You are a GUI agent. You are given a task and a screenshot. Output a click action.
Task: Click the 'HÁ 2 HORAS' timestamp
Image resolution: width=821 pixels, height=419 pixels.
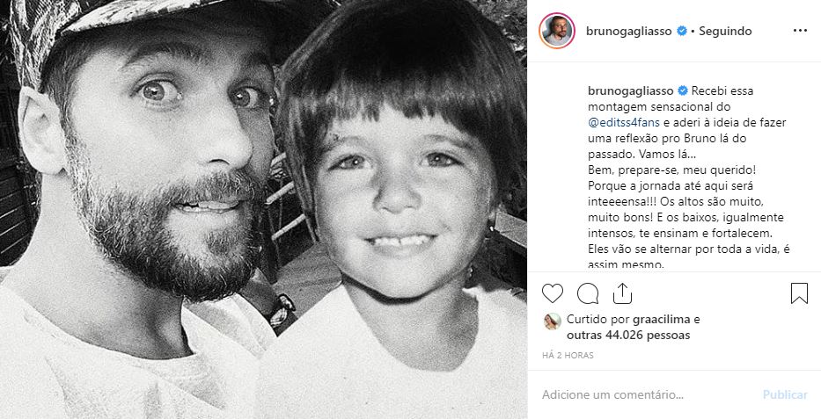point(568,356)
